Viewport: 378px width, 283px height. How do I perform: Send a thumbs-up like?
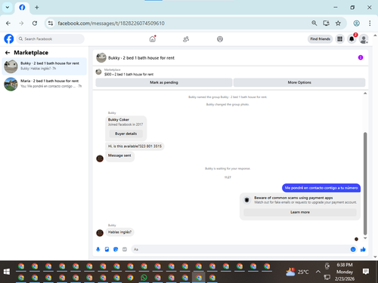pos(363,249)
